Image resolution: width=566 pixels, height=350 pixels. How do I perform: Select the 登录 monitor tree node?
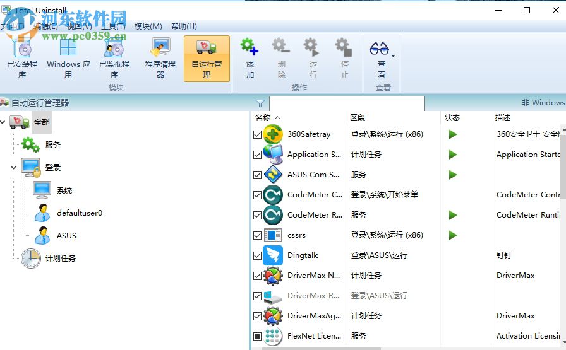click(x=31, y=168)
